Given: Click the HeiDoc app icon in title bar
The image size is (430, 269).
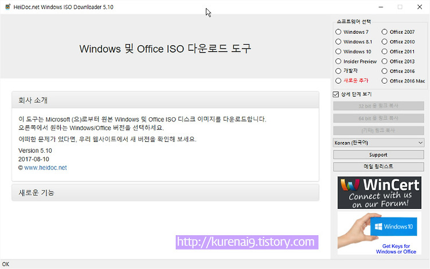Looking at the screenshot, I should point(7,7).
